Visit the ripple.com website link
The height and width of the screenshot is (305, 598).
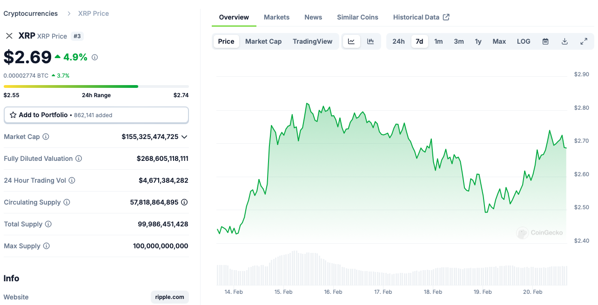tap(169, 297)
